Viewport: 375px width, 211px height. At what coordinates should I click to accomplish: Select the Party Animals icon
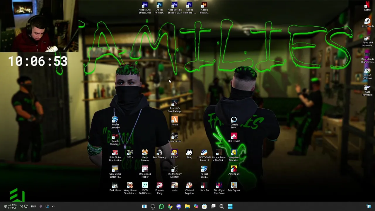pyautogui.click(x=145, y=156)
